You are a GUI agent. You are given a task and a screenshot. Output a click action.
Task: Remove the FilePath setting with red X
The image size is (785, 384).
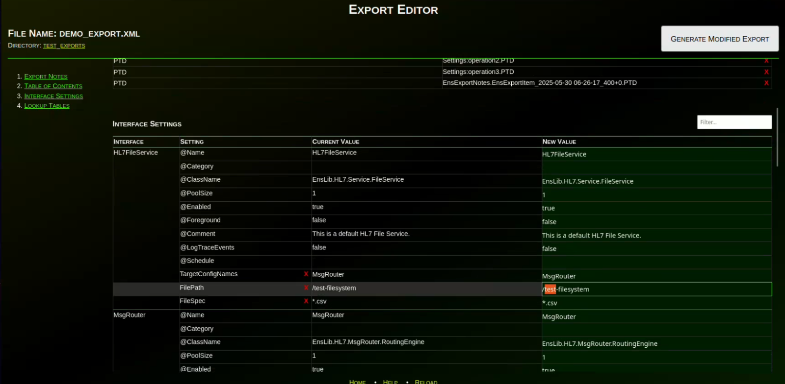click(306, 288)
